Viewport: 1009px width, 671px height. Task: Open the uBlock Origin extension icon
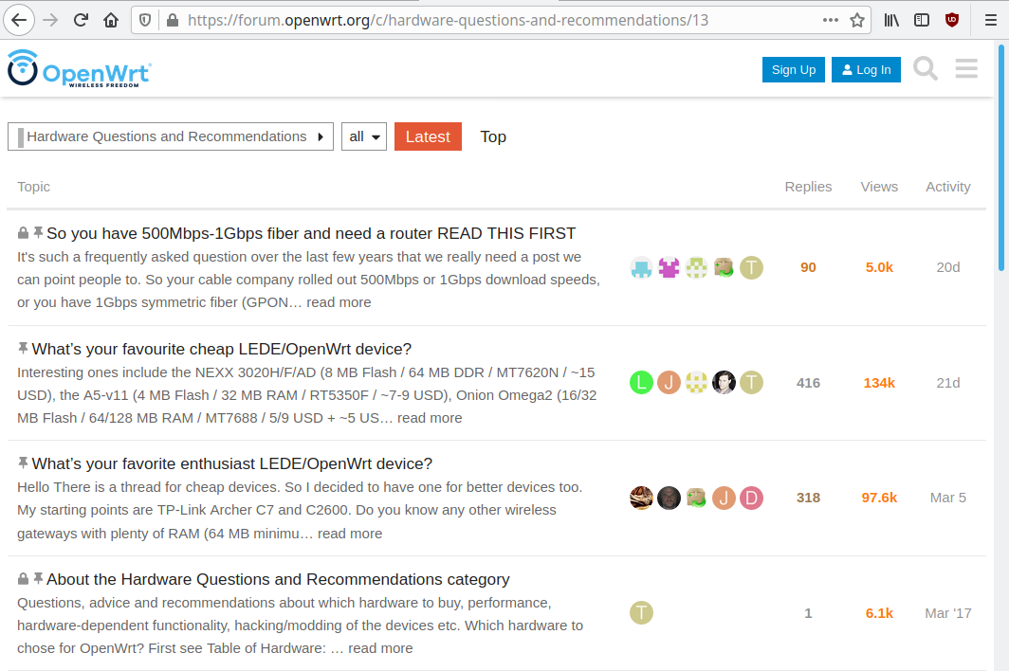coord(952,20)
